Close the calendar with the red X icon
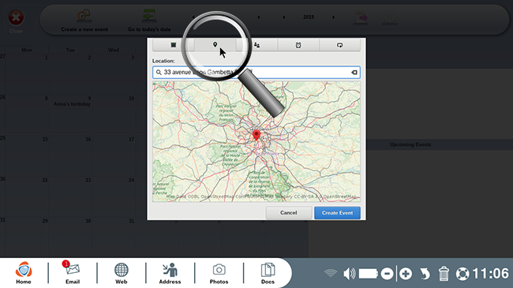The width and height of the screenshot is (513, 288). click(16, 17)
